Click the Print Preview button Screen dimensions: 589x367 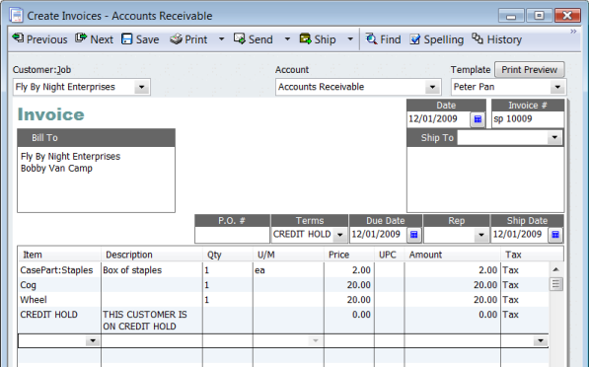point(529,70)
